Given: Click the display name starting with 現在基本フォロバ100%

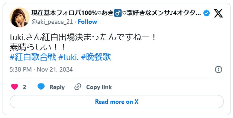Looking at the screenshot, I should [x=116, y=13].
